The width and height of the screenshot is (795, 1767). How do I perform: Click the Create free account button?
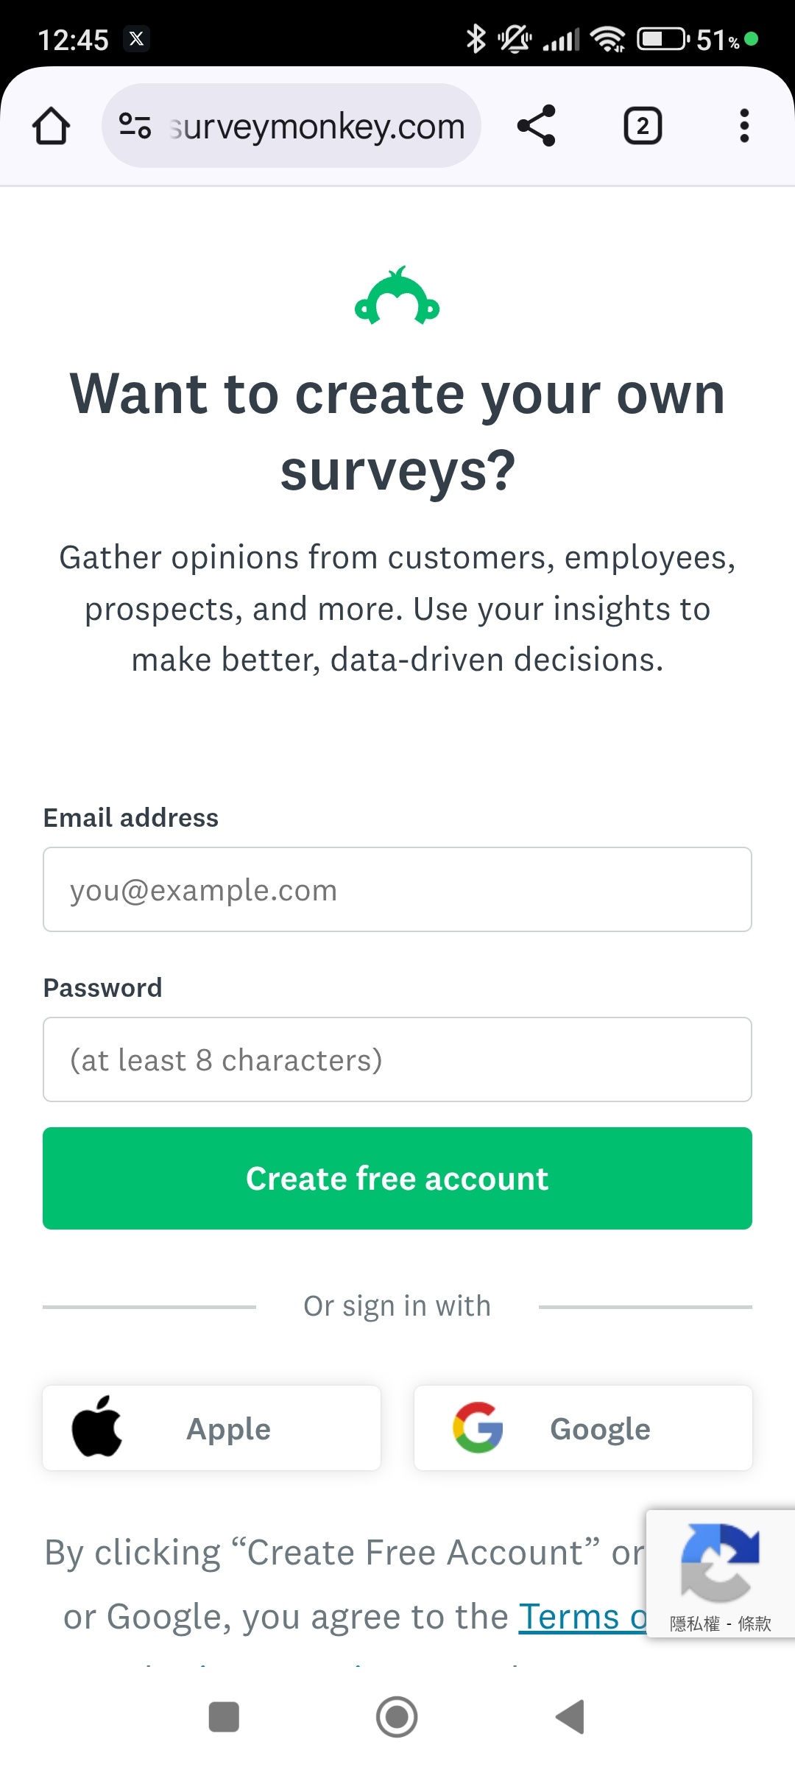[x=397, y=1178]
